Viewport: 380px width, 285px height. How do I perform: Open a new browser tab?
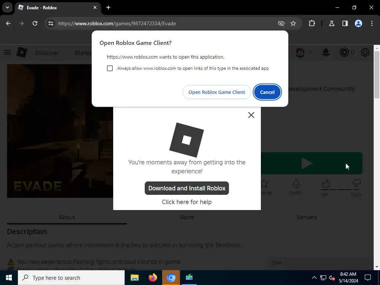coord(108,7)
